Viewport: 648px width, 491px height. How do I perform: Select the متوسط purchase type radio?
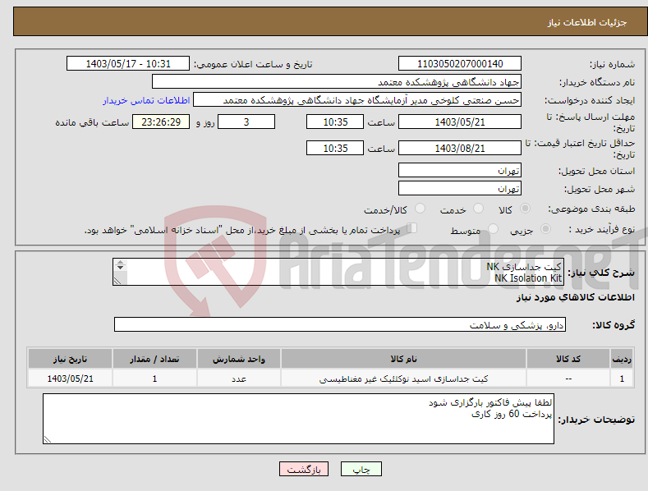(493, 228)
